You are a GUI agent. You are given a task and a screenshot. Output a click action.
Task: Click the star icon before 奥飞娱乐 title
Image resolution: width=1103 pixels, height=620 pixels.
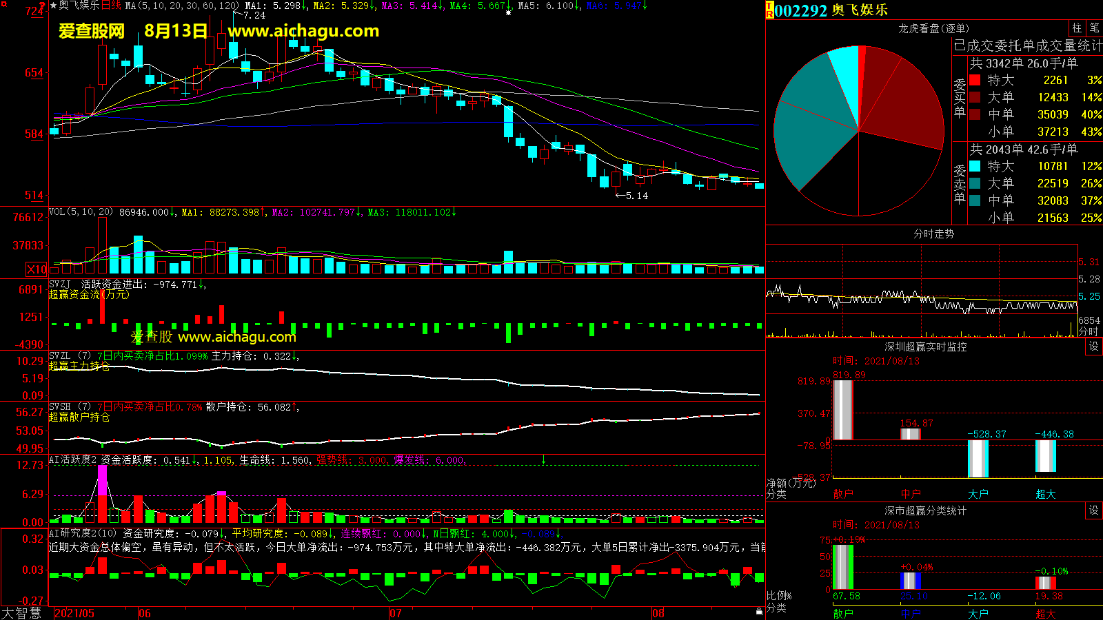(53, 6)
